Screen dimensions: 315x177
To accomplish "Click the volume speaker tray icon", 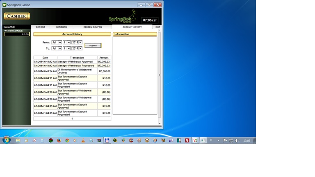I will (237, 141).
